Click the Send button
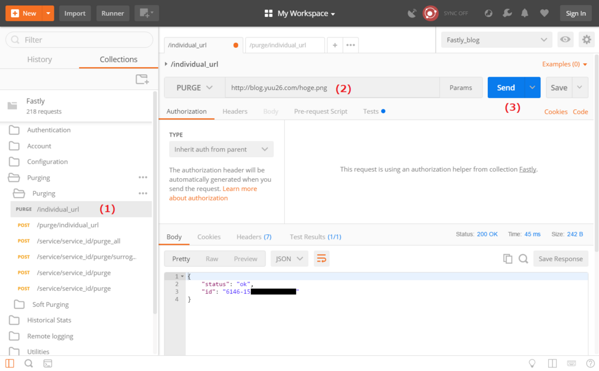 (506, 88)
